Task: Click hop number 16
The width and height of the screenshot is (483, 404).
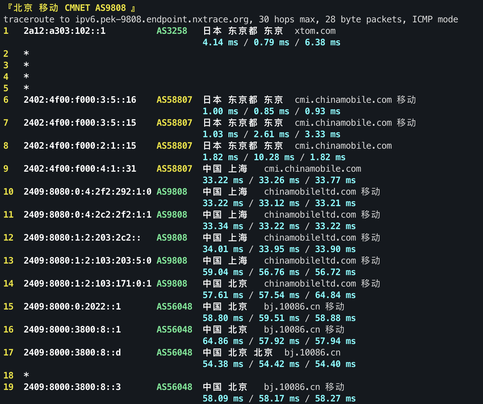Action: click(x=8, y=330)
